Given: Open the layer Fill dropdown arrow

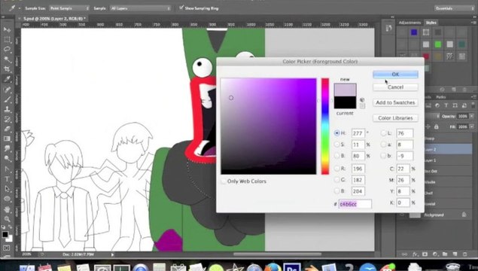Looking at the screenshot, I should click(x=471, y=126).
